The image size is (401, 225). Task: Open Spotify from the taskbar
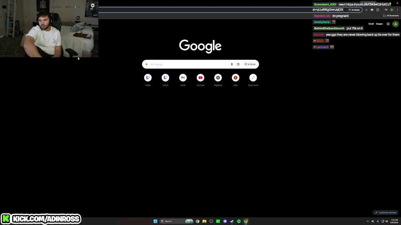239,221
